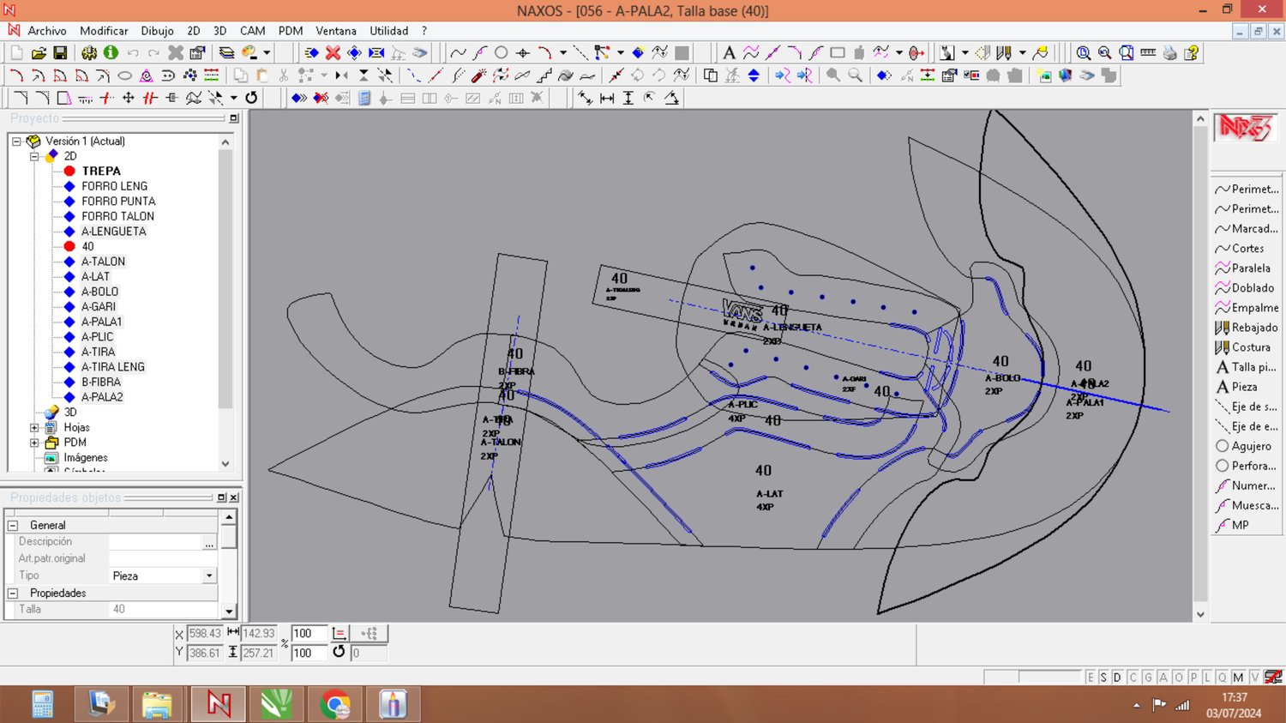
Task: Select the ellipse tool in second toolbar
Action: pyautogui.click(x=124, y=75)
